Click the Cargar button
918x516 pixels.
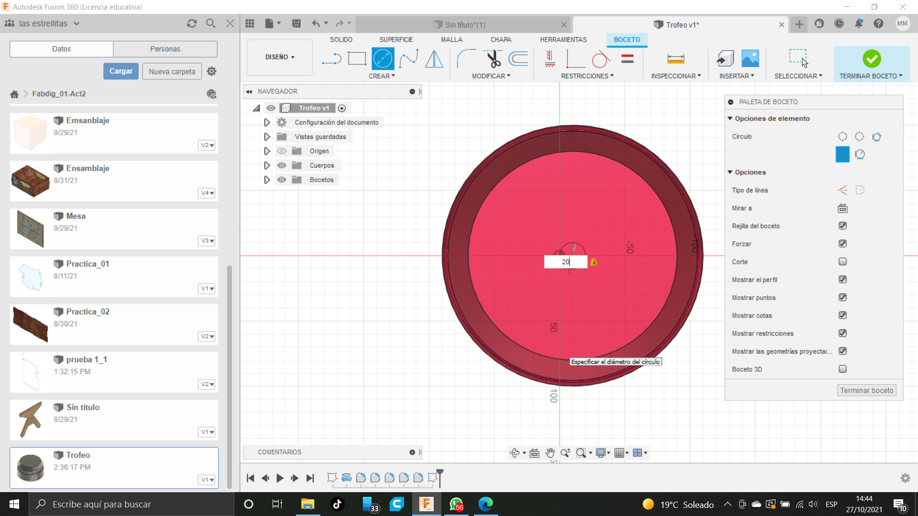[121, 71]
